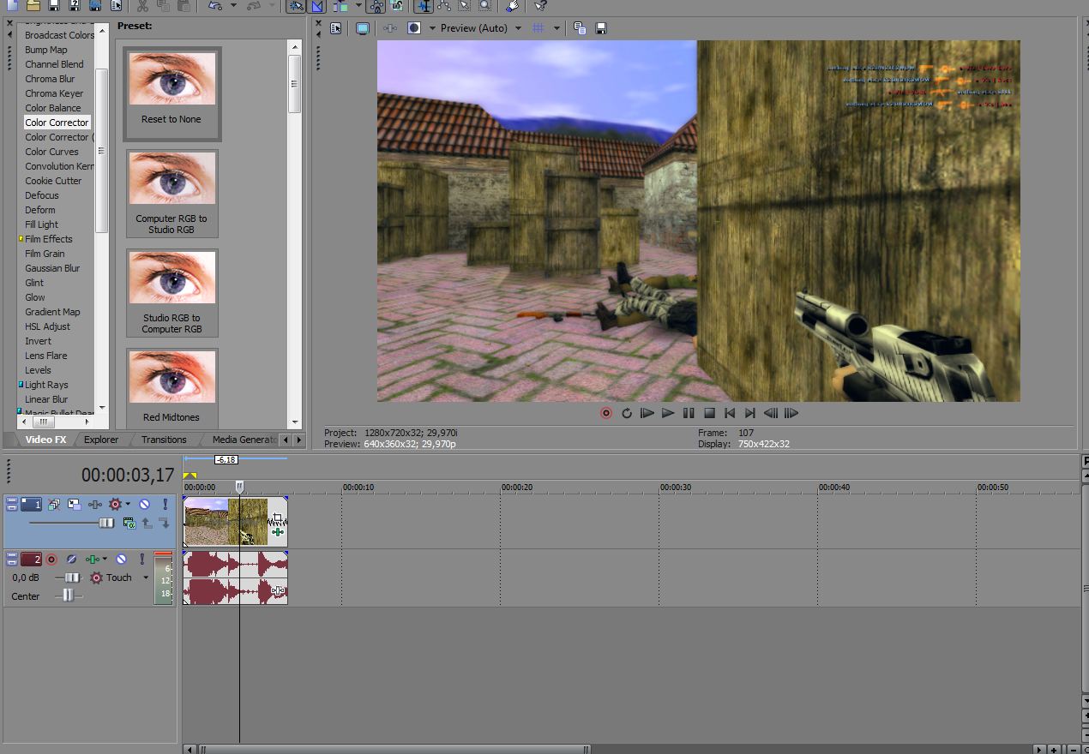Click the What's This help icon
This screenshot has width=1089, height=754.
pyautogui.click(x=540, y=6)
